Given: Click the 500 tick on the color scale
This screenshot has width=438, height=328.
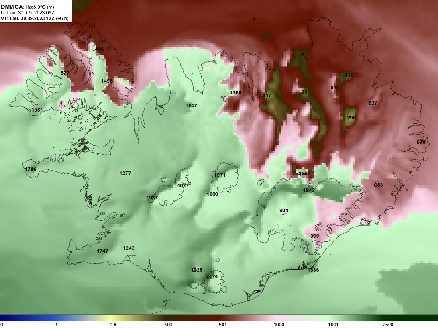Looking at the screenshot, I should click(168, 325).
